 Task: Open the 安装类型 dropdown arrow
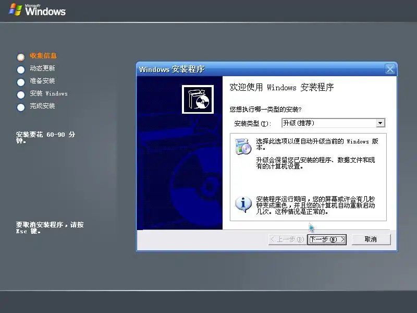(381, 123)
